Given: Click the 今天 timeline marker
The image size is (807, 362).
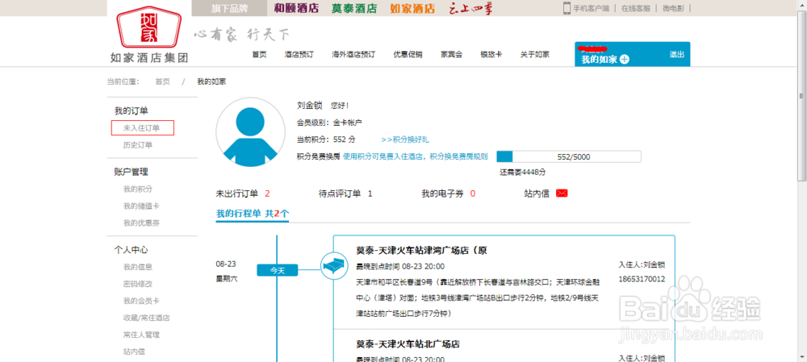Looking at the screenshot, I should pyautogui.click(x=278, y=270).
